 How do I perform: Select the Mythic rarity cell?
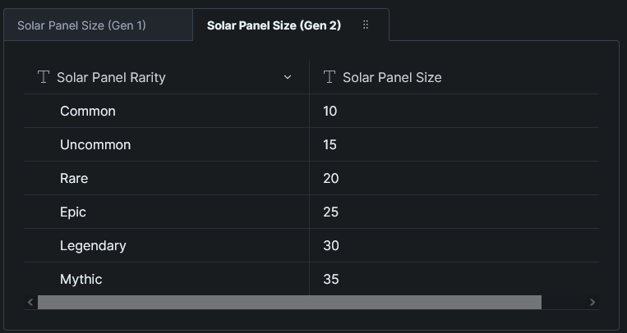81,279
